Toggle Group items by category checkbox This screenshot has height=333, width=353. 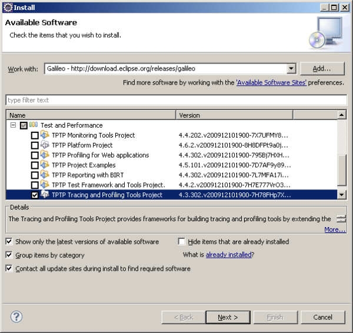click(9, 255)
